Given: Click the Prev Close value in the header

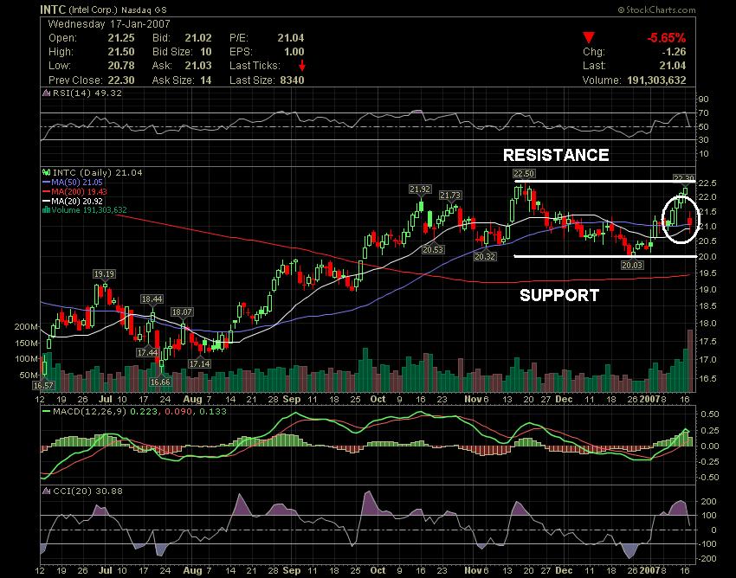Looking at the screenshot, I should tap(121, 80).
